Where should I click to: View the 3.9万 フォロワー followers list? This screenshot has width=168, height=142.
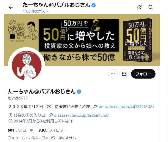point(53,130)
